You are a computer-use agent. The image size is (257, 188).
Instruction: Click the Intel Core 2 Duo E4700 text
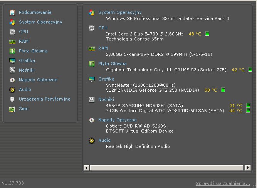(144, 34)
